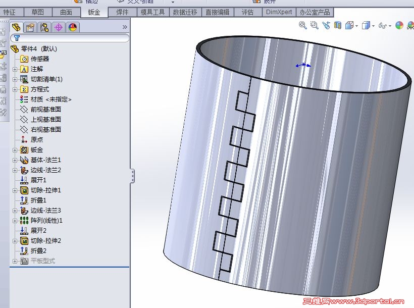
Task: Expand the 阵列(线性)1 node
Action: [x=15, y=221]
